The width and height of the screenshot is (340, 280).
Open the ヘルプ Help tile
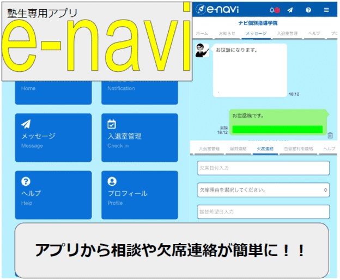coord(53,194)
